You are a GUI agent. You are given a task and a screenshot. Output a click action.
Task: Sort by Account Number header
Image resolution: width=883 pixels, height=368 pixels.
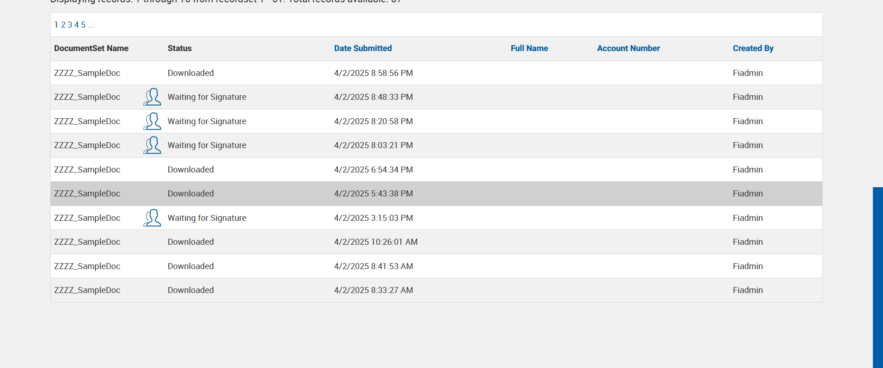tap(628, 48)
